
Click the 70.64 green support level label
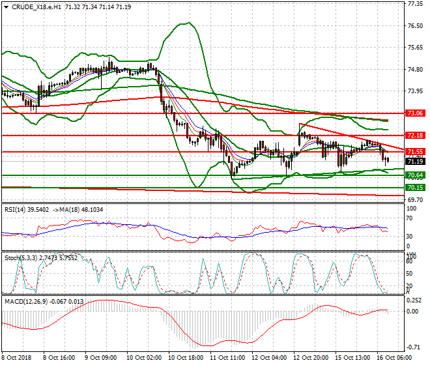point(416,175)
